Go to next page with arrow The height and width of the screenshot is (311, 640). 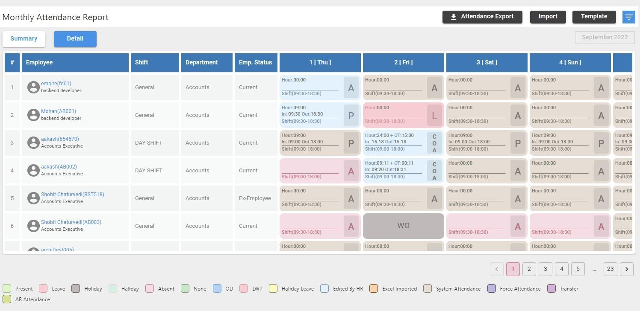(x=627, y=269)
